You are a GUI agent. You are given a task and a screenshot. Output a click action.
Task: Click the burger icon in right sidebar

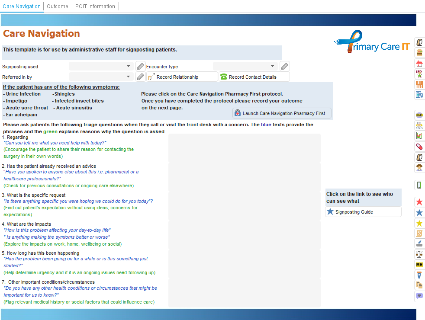(x=419, y=53)
